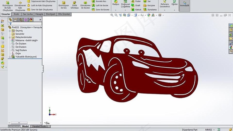The height and width of the screenshot is (131, 233).
Task: Zoom to fit using heads-up toolbar
Action: 112,15
